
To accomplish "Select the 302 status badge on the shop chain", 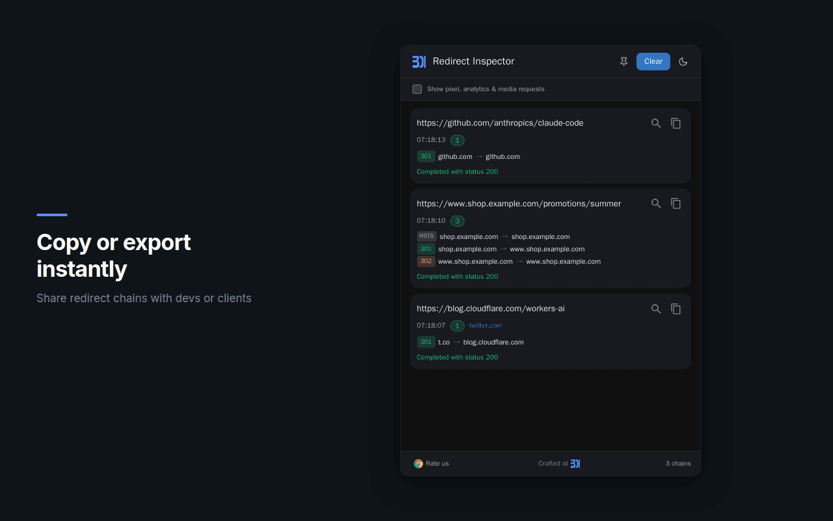I will click(x=426, y=261).
